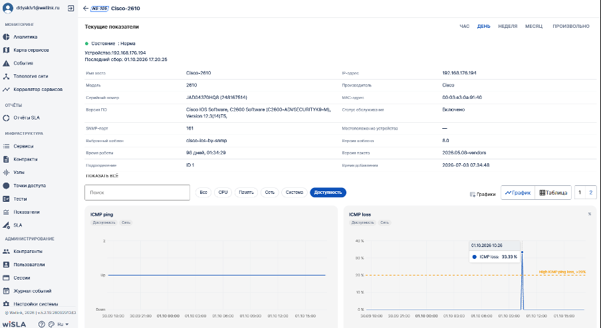Open Узлы nodes icon

point(6,173)
